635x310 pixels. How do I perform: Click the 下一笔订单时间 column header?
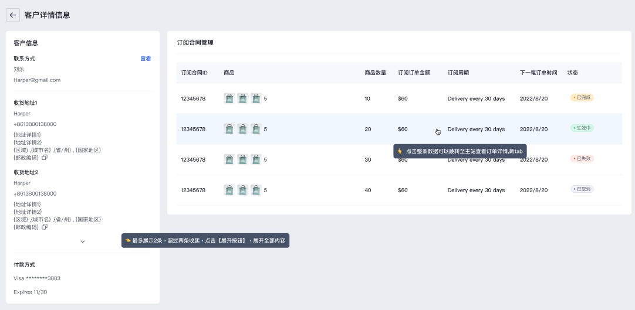point(538,73)
